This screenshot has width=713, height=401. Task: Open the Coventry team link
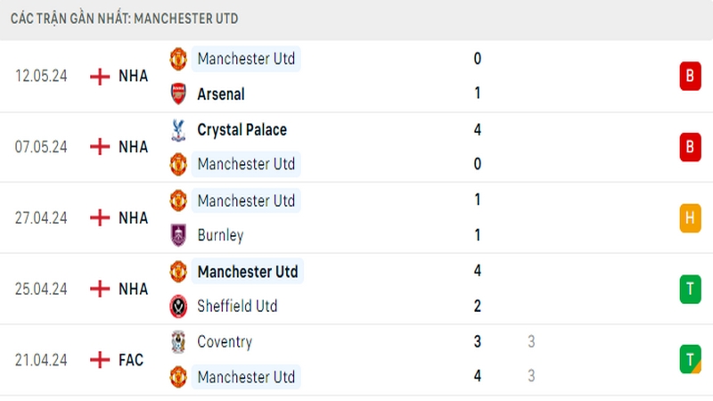[x=225, y=341]
